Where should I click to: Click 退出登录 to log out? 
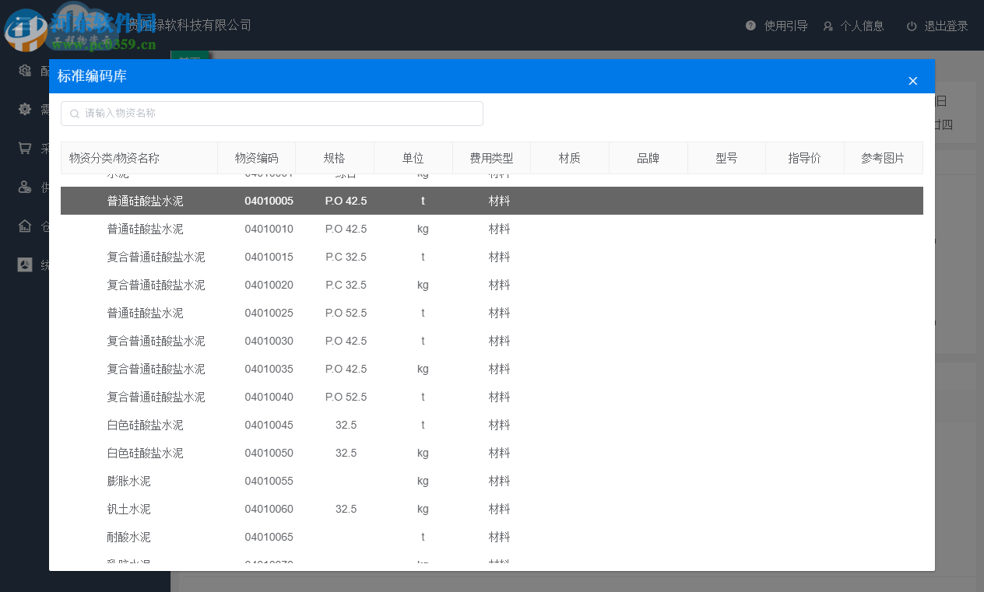pyautogui.click(x=946, y=25)
